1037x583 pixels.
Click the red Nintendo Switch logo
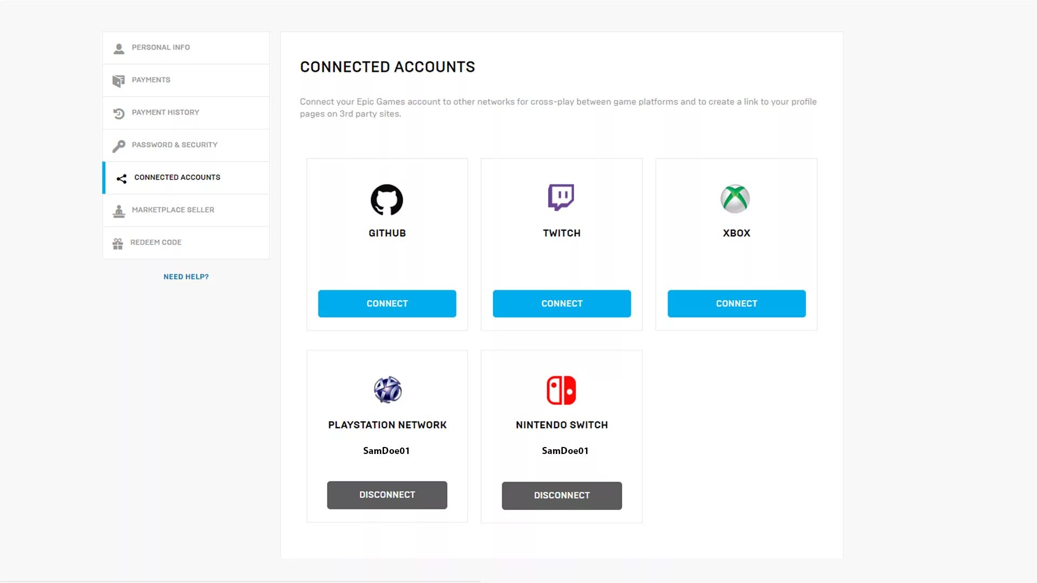pyautogui.click(x=561, y=390)
